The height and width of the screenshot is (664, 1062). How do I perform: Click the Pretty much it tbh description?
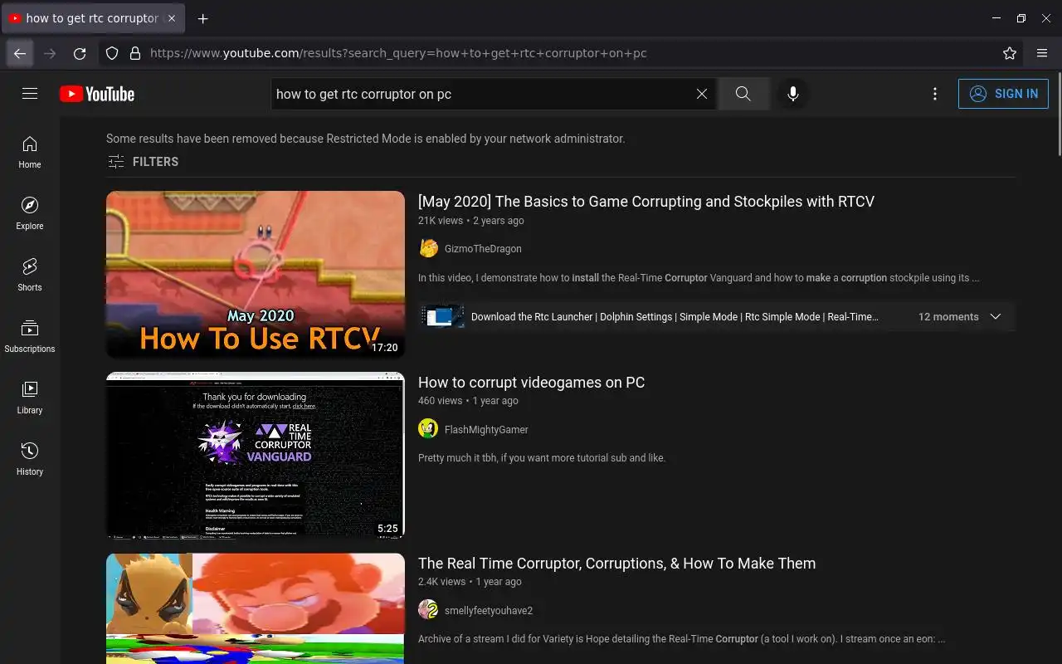(542, 458)
